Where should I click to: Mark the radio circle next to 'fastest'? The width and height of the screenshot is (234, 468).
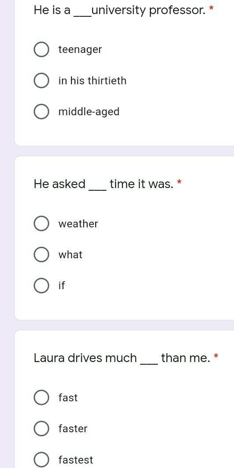(41, 460)
